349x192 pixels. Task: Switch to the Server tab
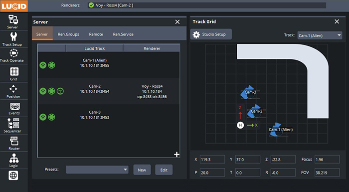coord(42,34)
